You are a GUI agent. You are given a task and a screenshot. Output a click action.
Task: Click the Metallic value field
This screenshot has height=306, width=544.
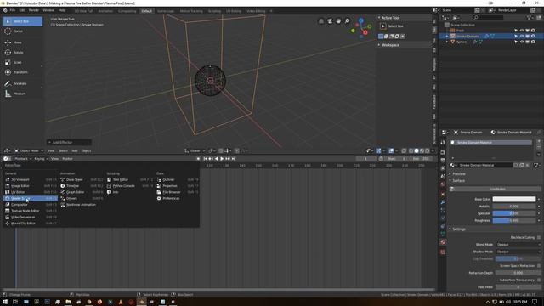pos(514,207)
